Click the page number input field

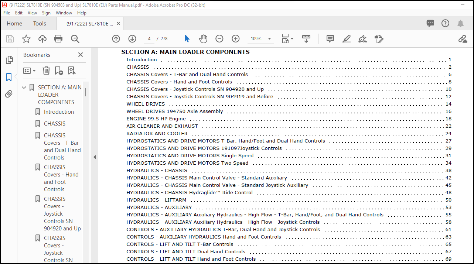point(149,39)
